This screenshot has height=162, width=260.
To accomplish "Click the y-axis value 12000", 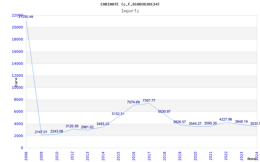I will [17, 76].
